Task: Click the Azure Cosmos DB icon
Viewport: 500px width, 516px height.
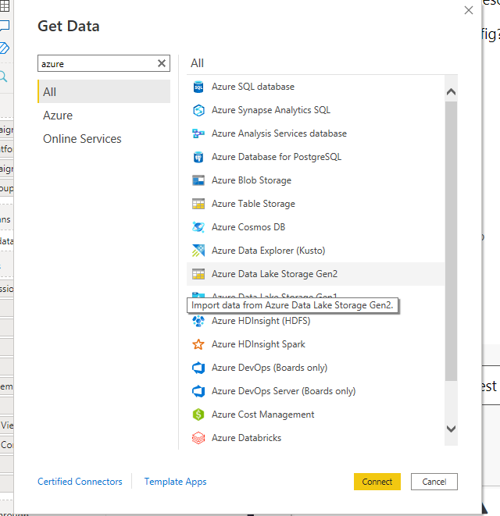Action: [x=198, y=227]
